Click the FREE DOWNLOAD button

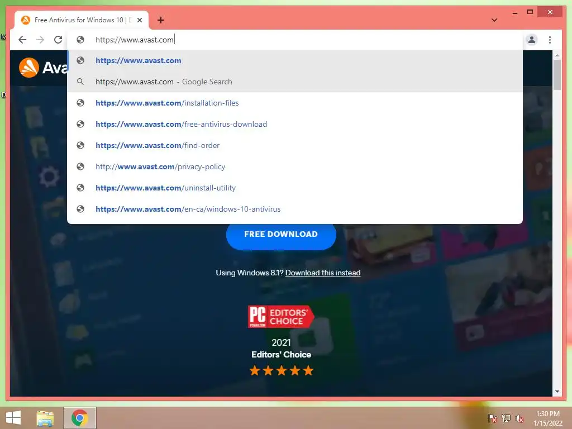click(281, 235)
